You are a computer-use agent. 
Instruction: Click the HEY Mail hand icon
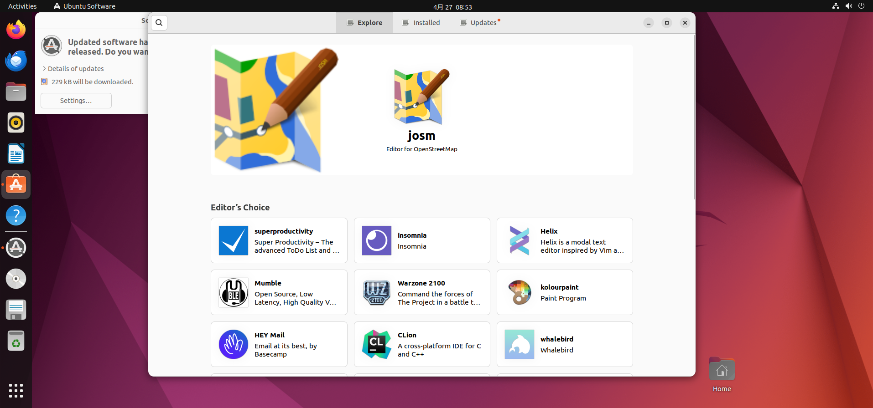pos(234,344)
